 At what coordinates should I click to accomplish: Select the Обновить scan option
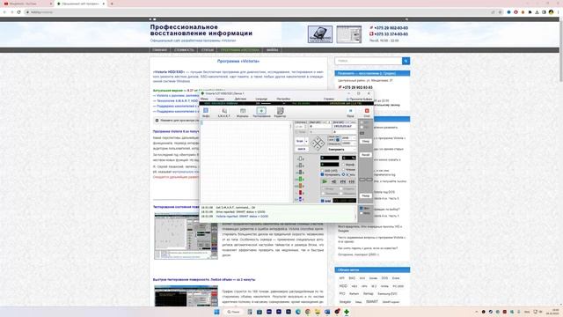click(x=347, y=194)
